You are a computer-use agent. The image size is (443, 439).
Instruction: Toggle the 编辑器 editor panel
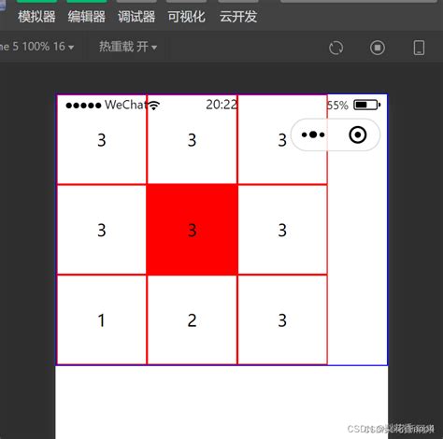point(87,17)
